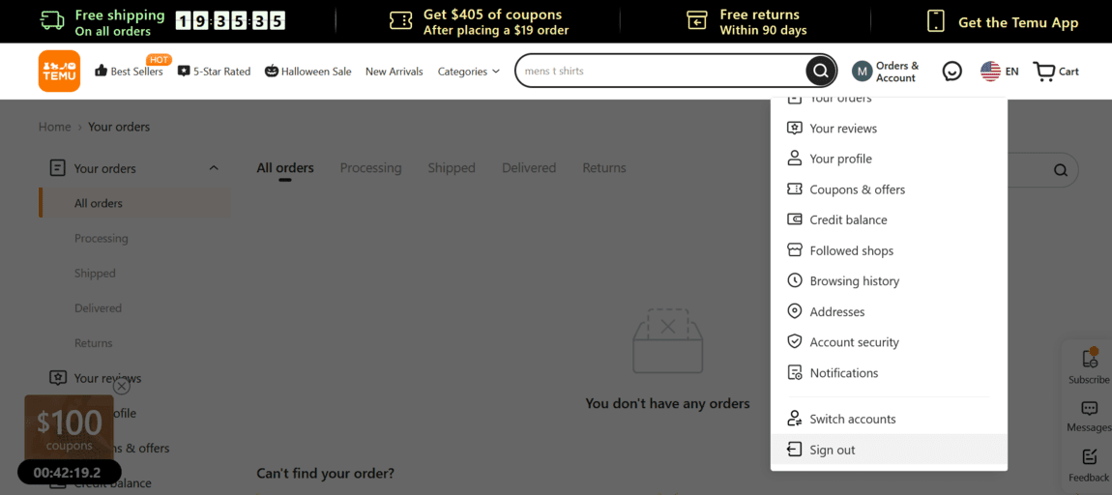1112x495 pixels.
Task: Expand the Categories dropdown
Action: click(x=469, y=72)
